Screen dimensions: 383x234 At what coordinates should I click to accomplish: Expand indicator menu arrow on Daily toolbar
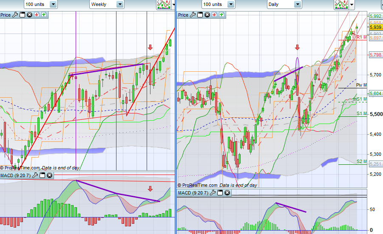[352, 4]
